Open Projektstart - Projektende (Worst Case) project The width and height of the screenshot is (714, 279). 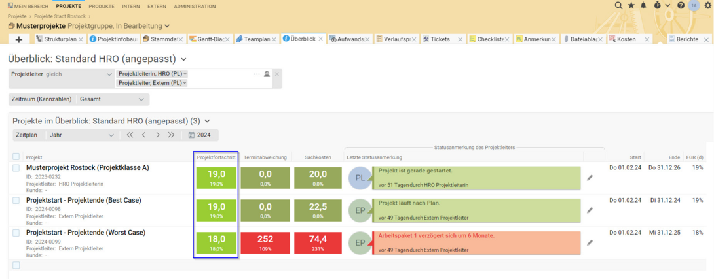pos(85,233)
